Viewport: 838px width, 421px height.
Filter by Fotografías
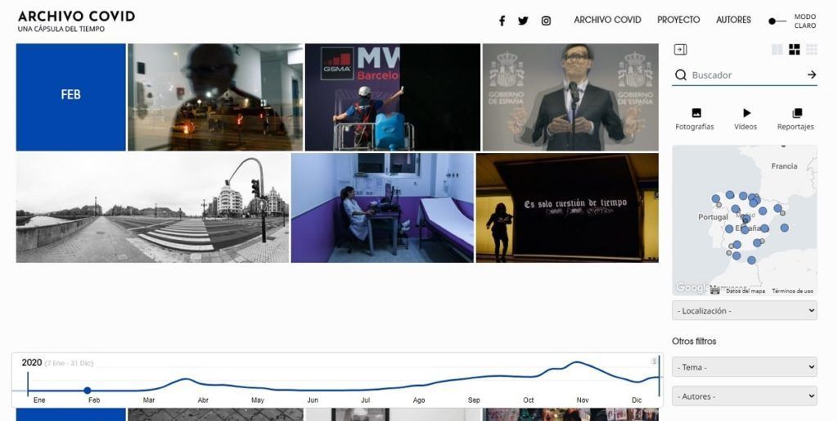tap(695, 120)
